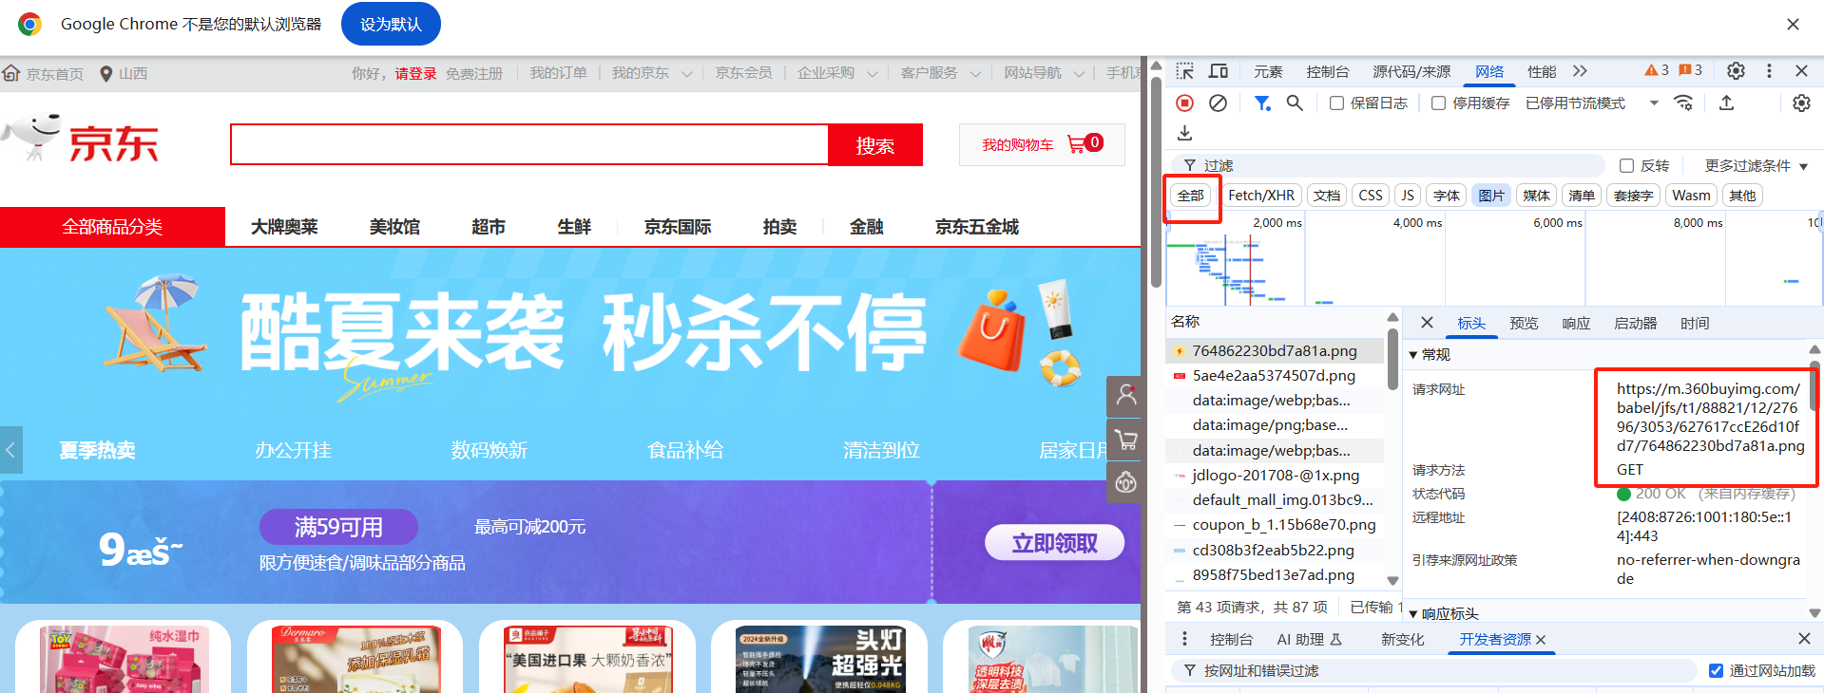Viewport: 1824px width, 693px height.
Task: Open the 时间 request tab
Action: click(x=1695, y=324)
